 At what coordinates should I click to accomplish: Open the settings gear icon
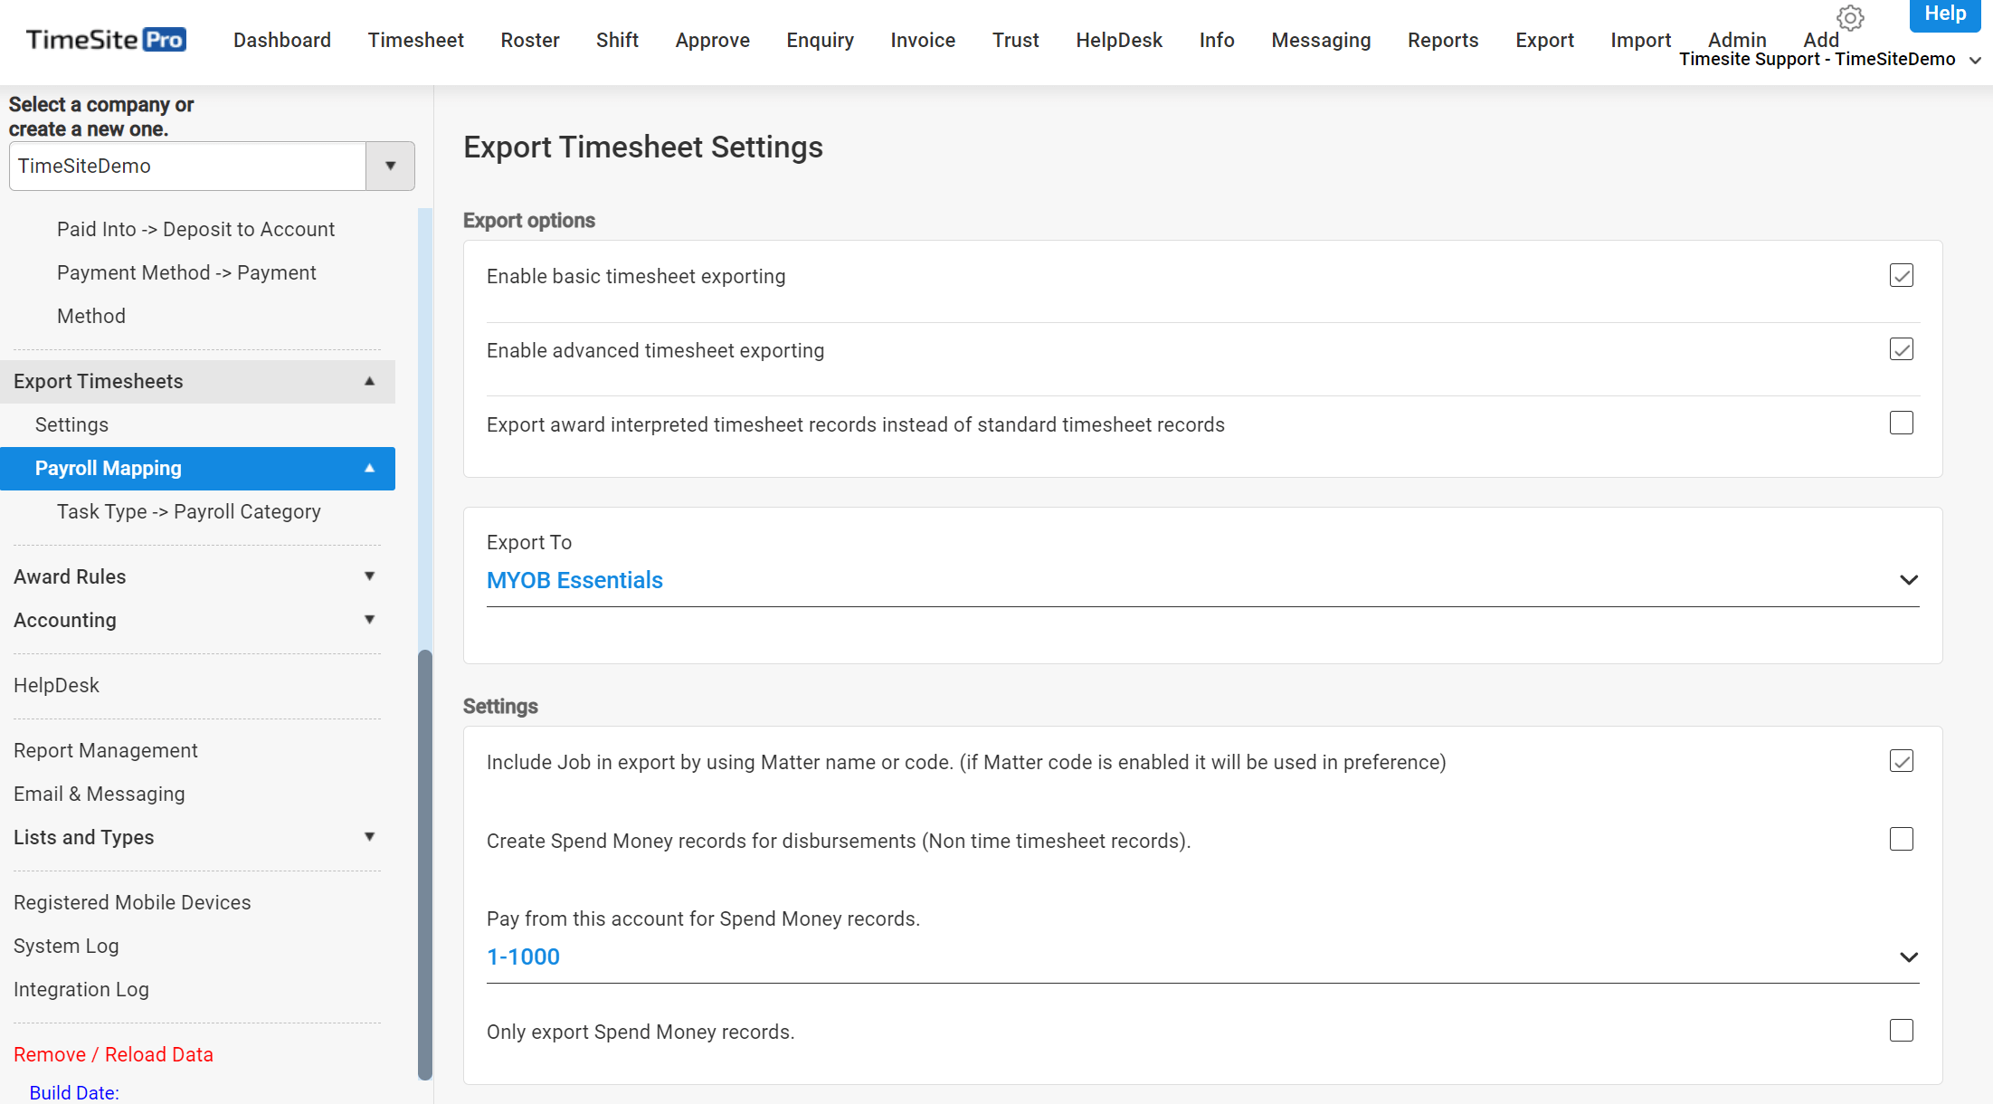(x=1850, y=18)
